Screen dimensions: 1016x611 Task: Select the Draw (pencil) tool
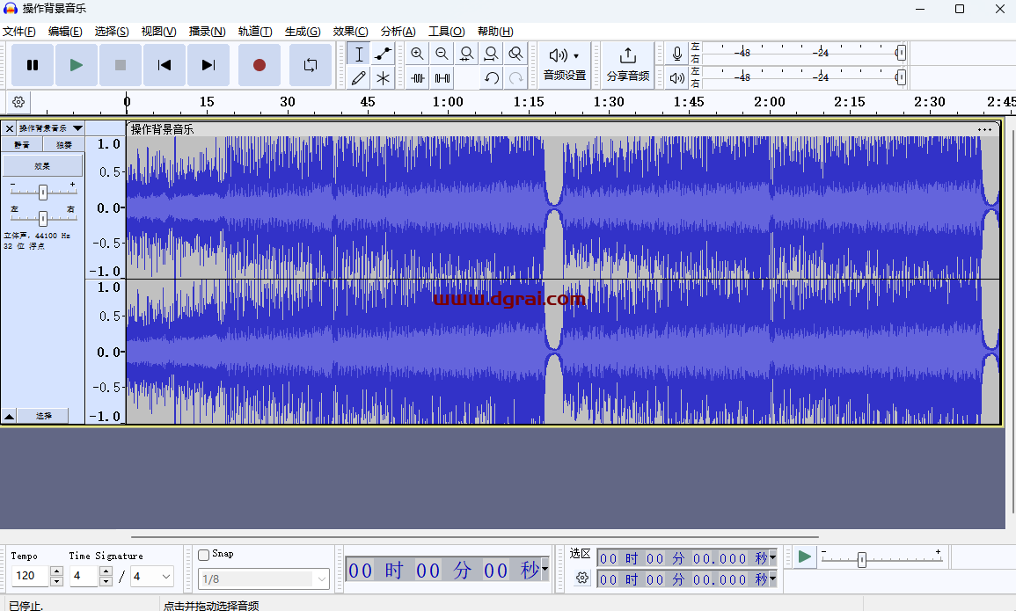(359, 78)
